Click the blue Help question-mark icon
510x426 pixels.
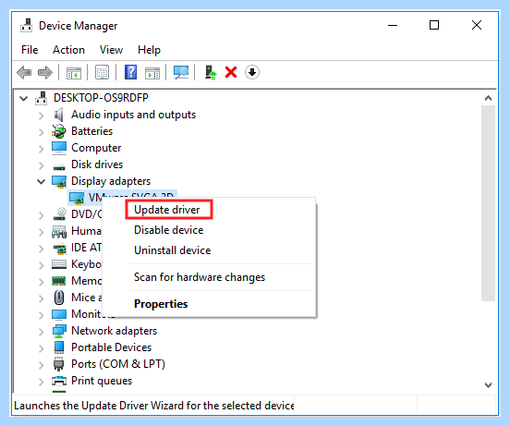(x=131, y=72)
